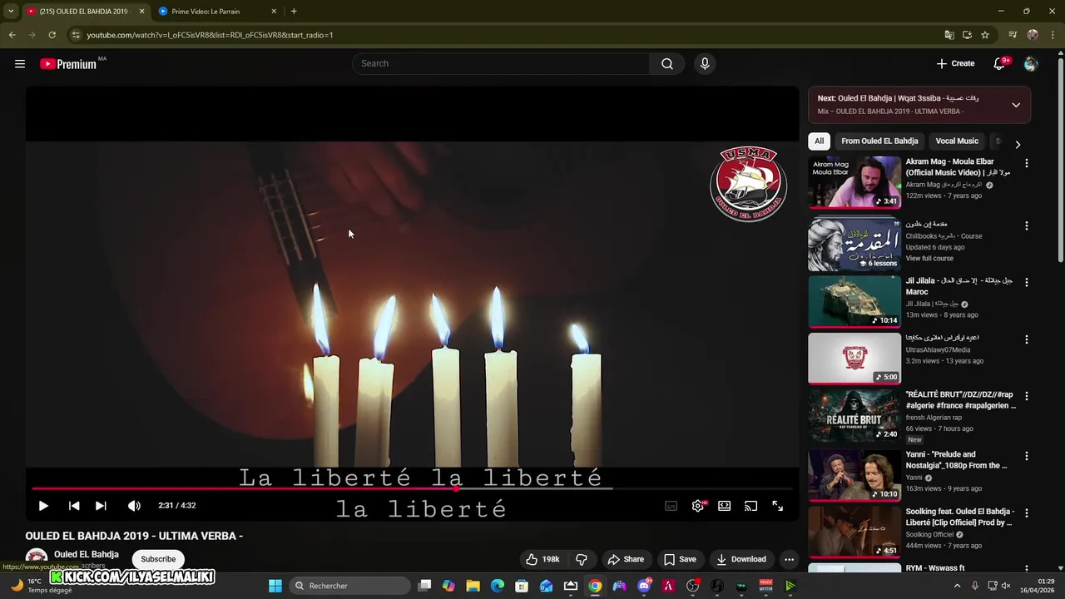Click the address bar URL
The height and width of the screenshot is (599, 1065).
pos(210,35)
